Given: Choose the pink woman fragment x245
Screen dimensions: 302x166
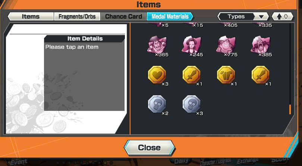Looking at the screenshot, I should coord(191,45).
